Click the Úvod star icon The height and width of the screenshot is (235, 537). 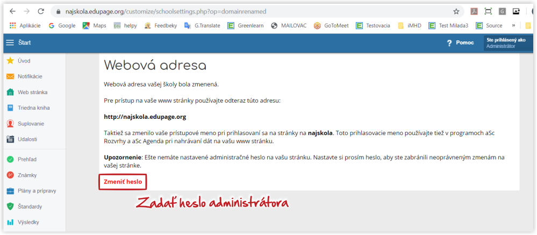click(10, 61)
